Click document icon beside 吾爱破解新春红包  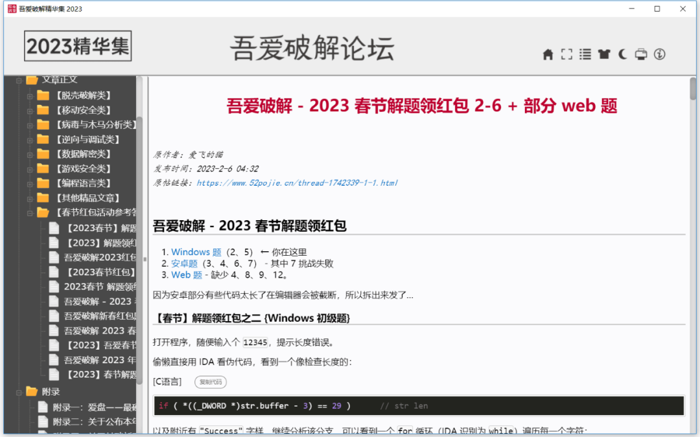click(54, 316)
